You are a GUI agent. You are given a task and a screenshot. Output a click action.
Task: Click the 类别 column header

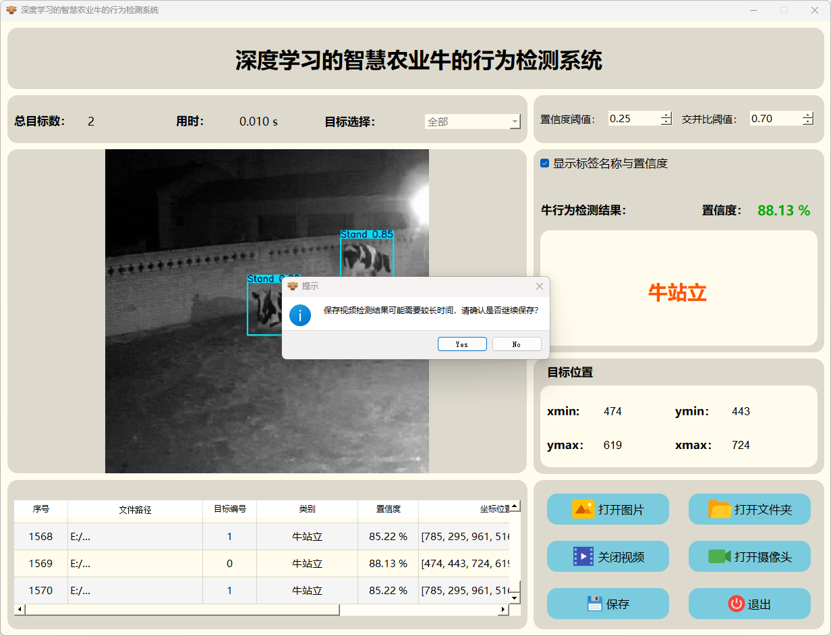point(307,509)
